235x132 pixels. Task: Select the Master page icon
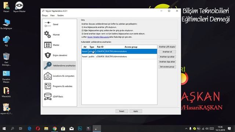coord(48,45)
